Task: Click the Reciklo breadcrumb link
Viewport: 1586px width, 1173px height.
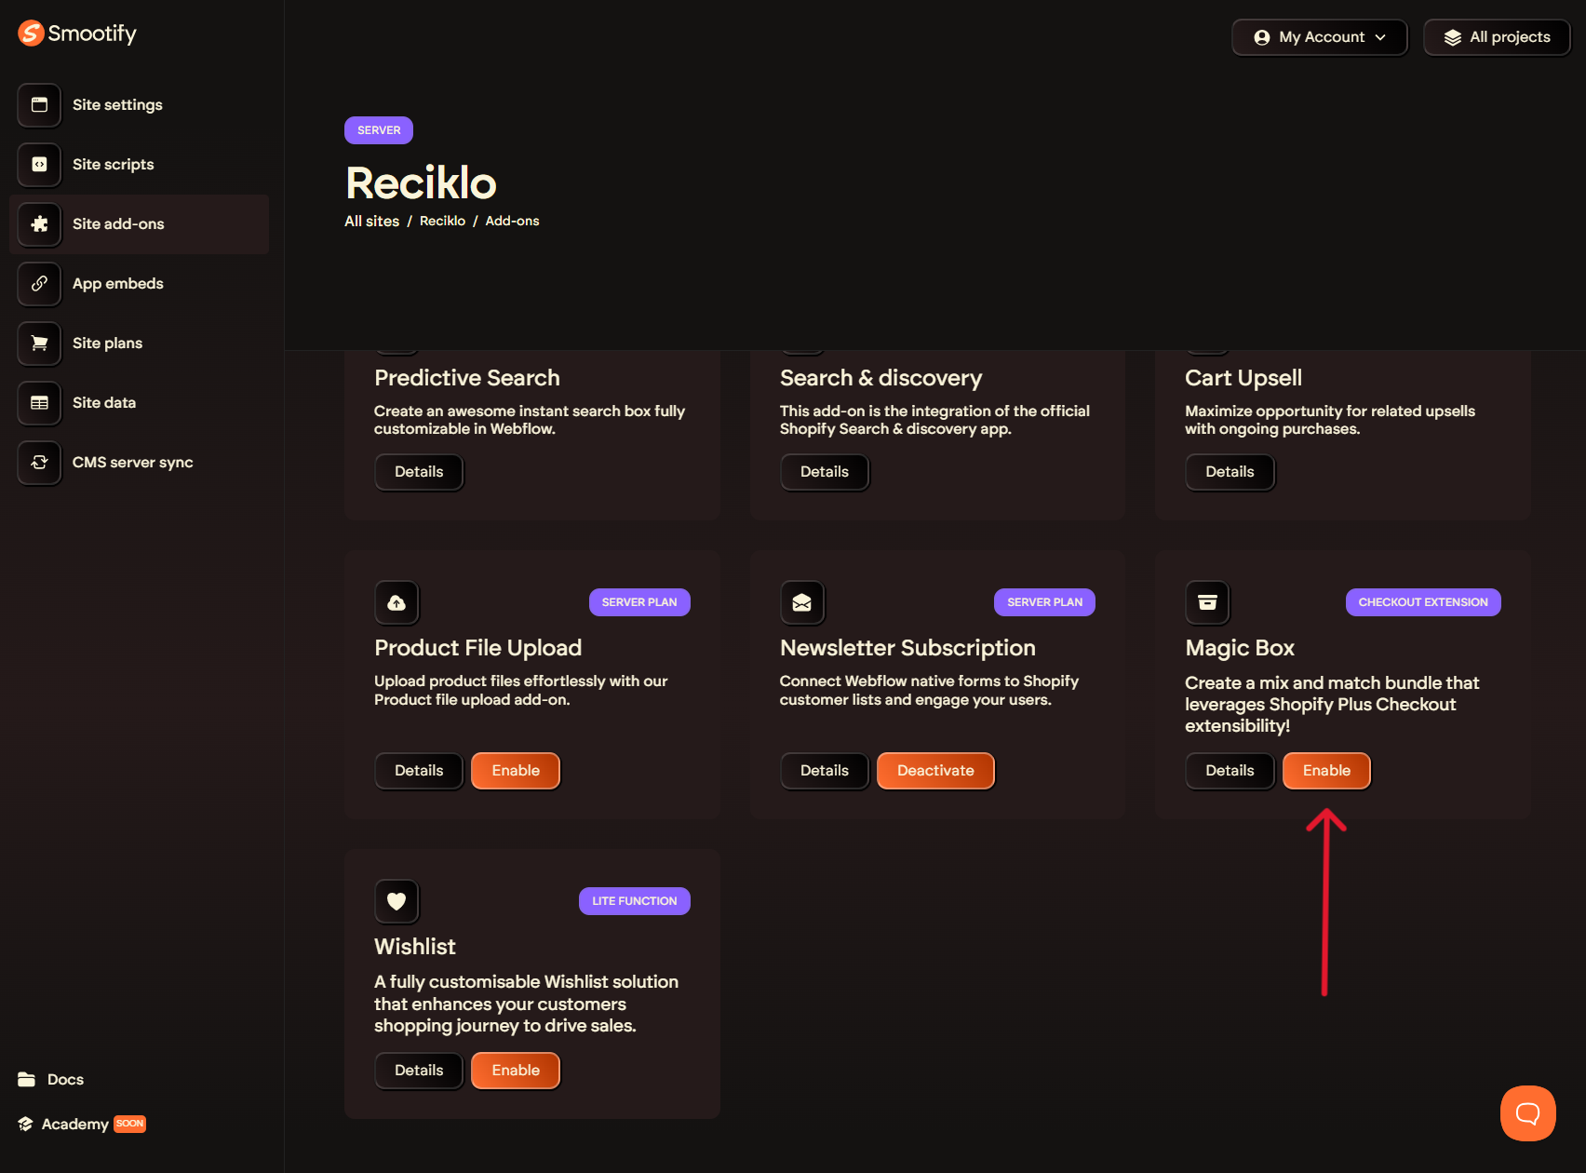Action: (x=442, y=222)
